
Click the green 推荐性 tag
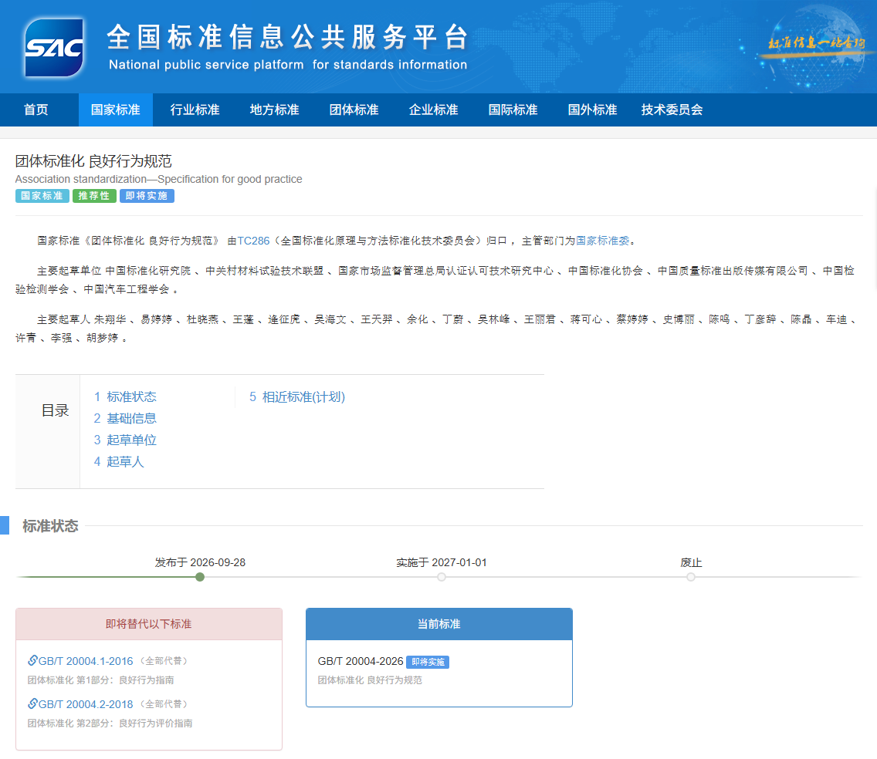click(94, 196)
